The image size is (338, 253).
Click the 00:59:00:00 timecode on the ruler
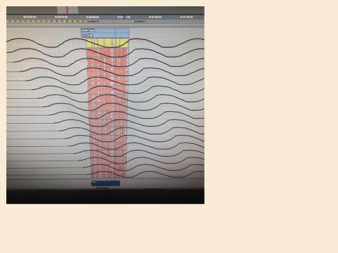30,17
